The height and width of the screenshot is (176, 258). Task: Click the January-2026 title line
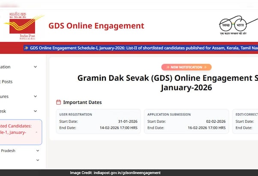(186, 88)
